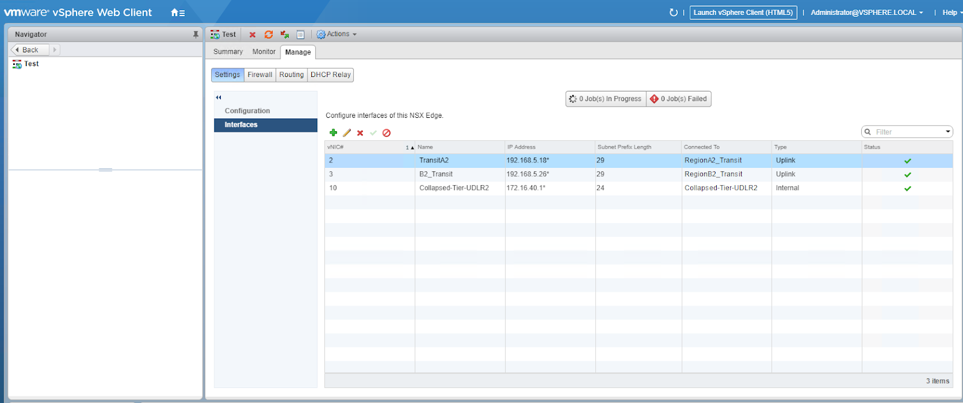Switch to the Monitor tab

(264, 52)
